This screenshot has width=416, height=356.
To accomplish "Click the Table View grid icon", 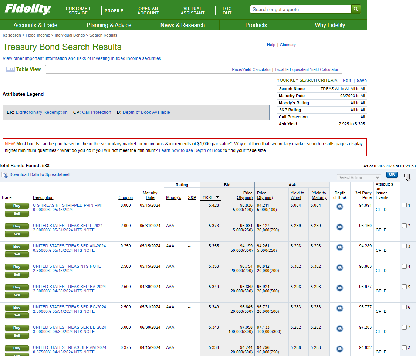I will [10, 70].
